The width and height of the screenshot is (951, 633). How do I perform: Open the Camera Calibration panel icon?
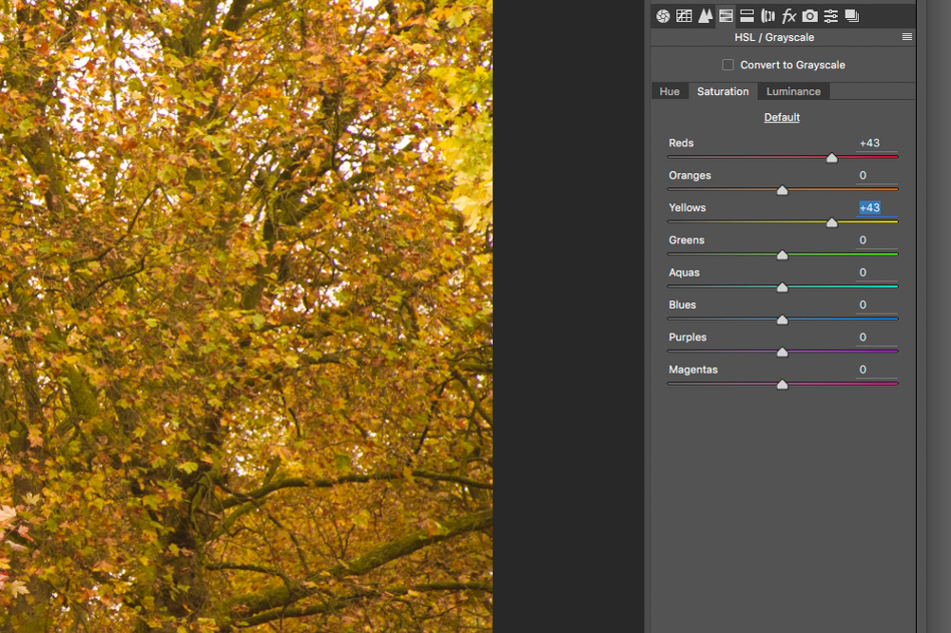pyautogui.click(x=809, y=15)
